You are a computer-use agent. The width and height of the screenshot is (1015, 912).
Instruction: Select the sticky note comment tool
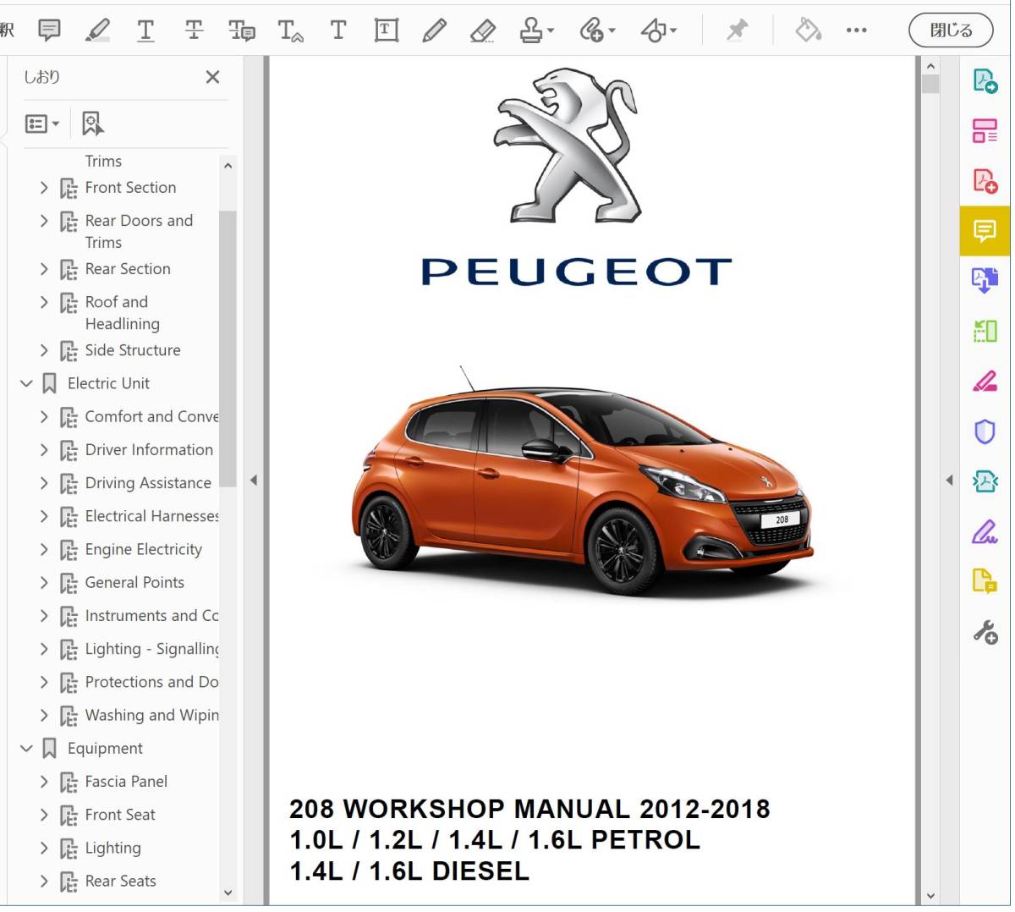click(50, 30)
